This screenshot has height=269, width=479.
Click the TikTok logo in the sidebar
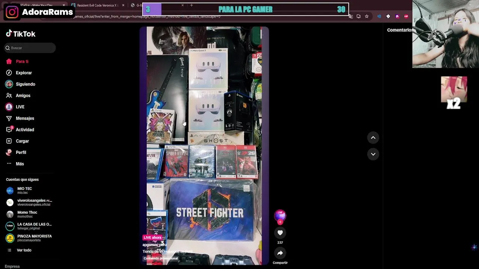[21, 34]
